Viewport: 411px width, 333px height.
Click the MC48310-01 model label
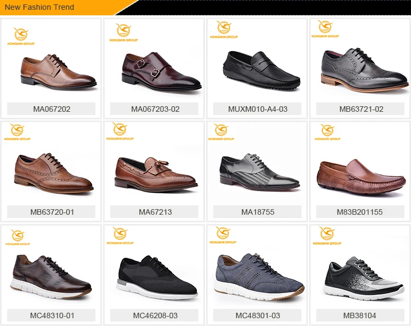pyautogui.click(x=52, y=315)
